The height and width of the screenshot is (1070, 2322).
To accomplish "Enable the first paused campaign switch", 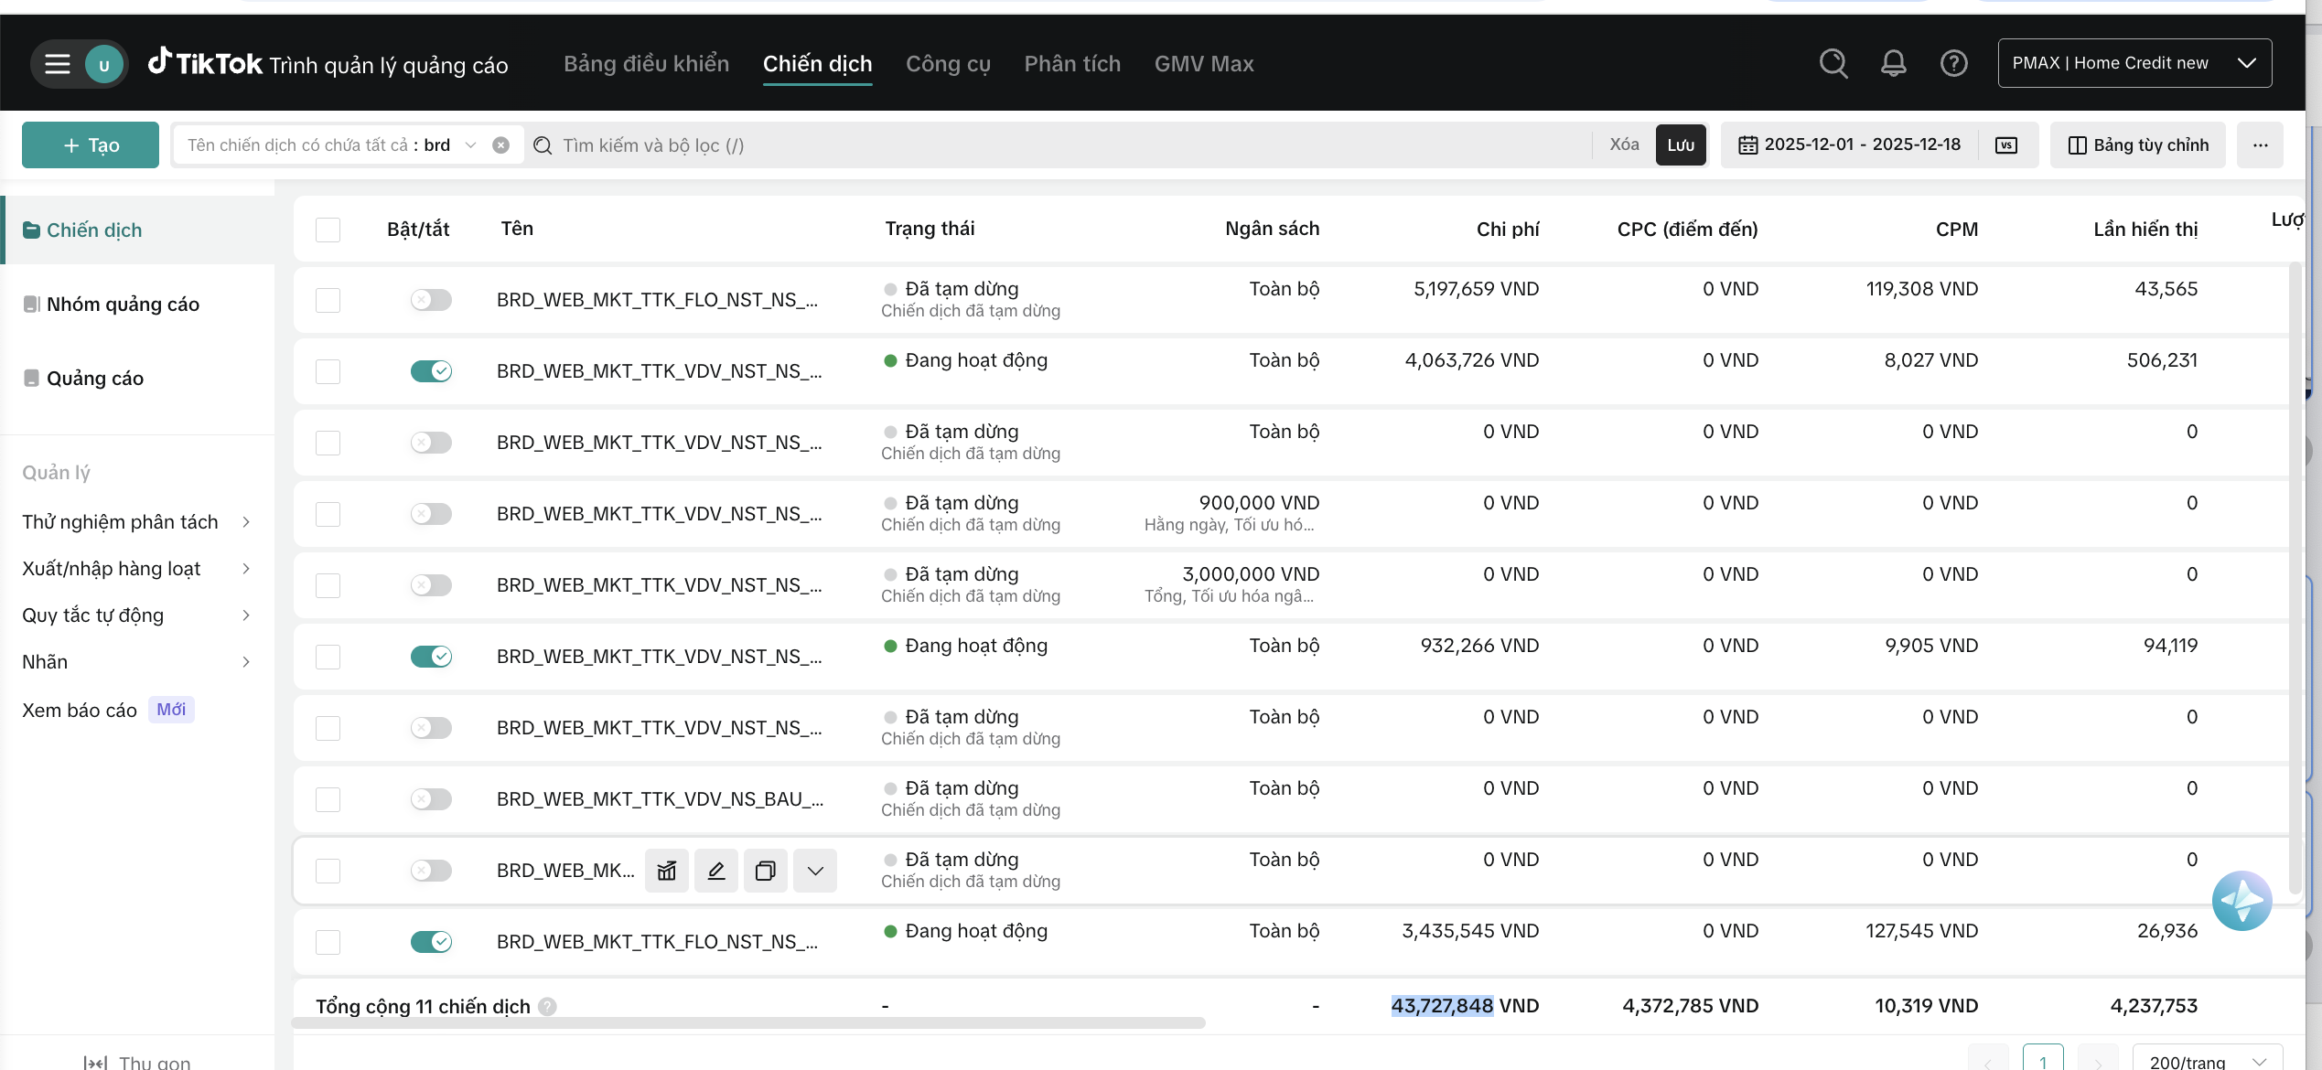I will (x=431, y=300).
